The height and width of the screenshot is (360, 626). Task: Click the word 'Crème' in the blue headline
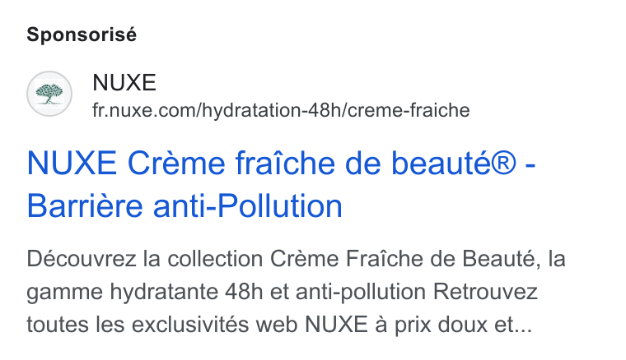point(176,164)
